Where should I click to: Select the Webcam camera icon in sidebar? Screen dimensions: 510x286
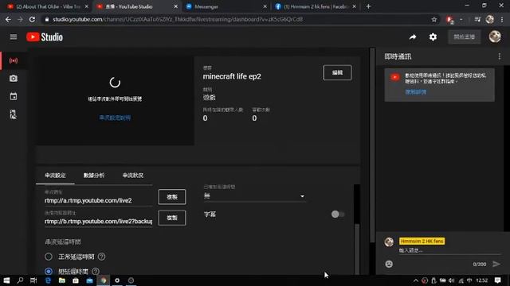(x=14, y=79)
